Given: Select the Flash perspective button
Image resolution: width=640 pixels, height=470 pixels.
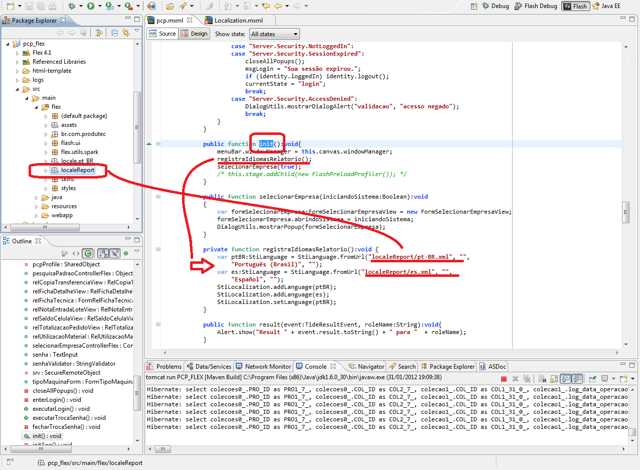Looking at the screenshot, I should (x=575, y=6).
